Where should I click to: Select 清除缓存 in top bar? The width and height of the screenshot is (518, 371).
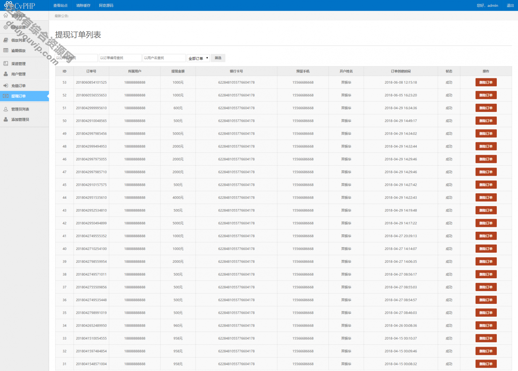83,5
